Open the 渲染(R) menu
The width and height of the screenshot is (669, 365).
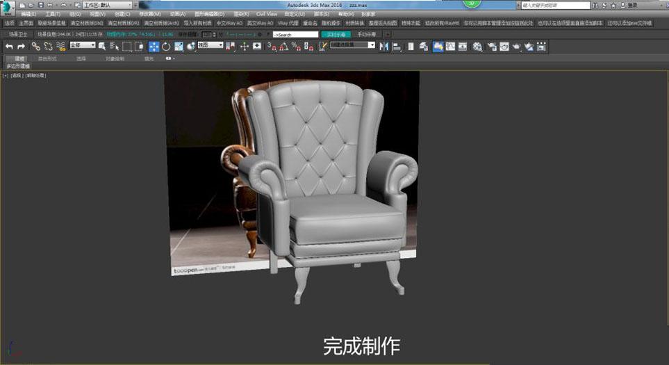[x=242, y=14]
